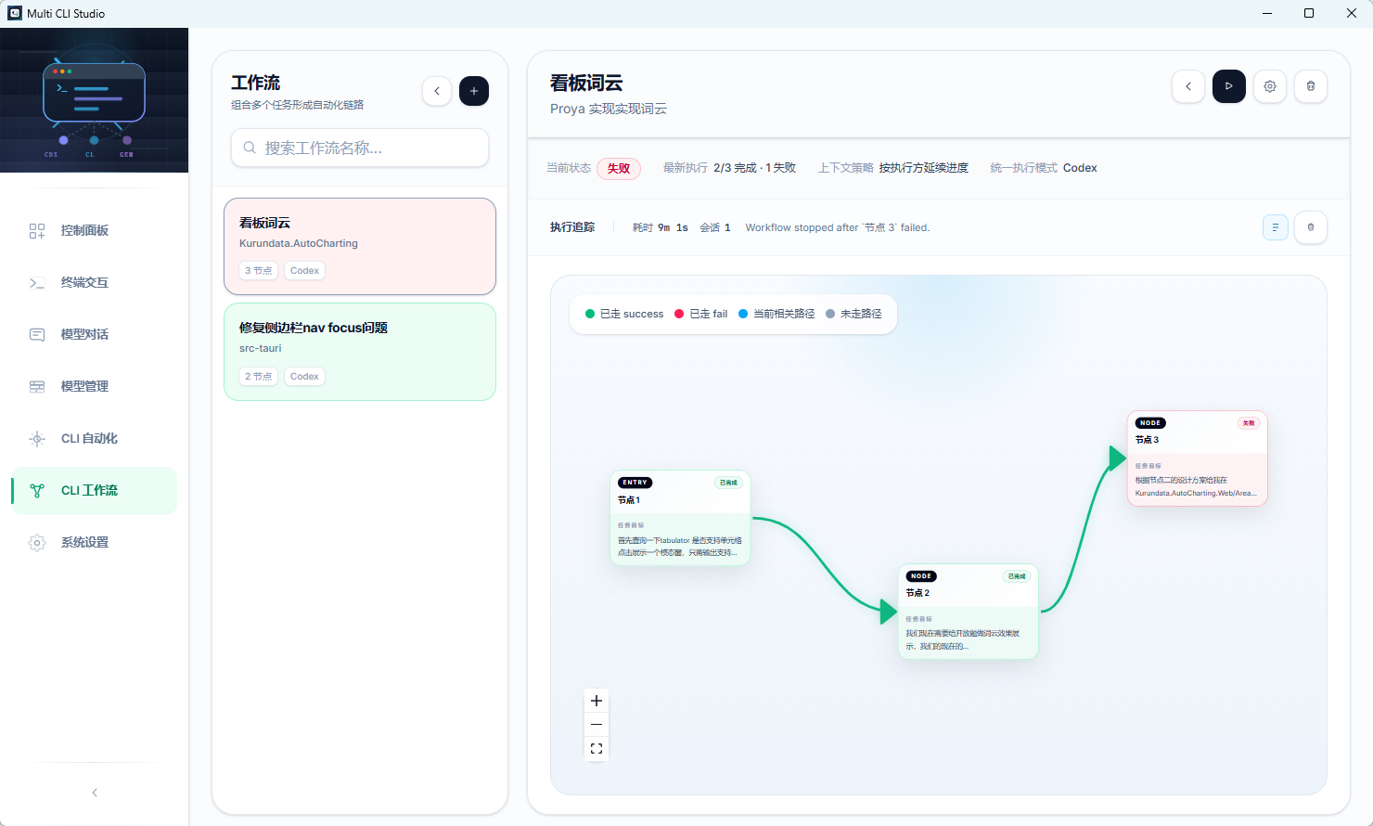Clear execution trace with the trash icon
The height and width of the screenshot is (826, 1373).
[1311, 227]
